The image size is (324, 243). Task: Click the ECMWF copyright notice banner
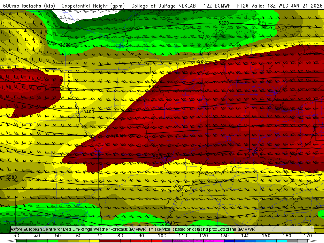click(162, 229)
